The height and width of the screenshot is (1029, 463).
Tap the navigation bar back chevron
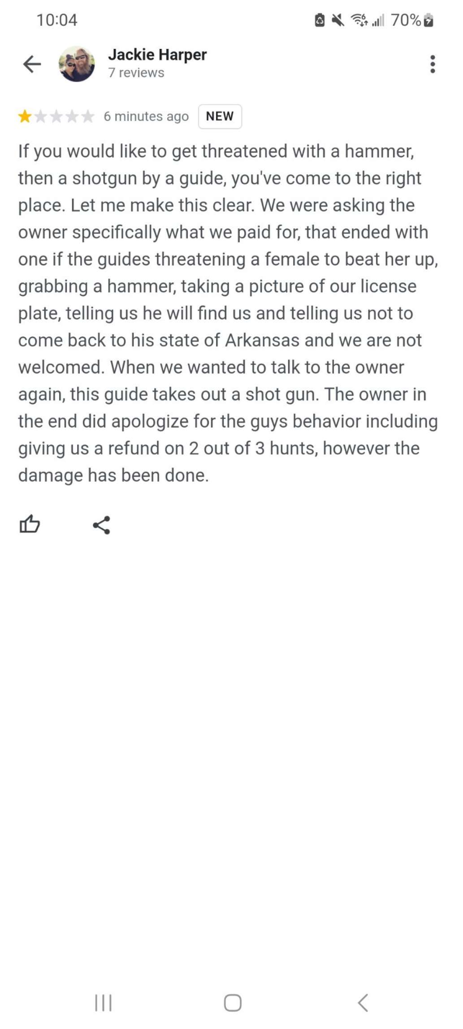[x=363, y=1003]
